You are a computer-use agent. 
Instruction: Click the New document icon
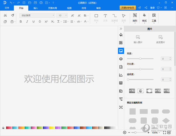point(24,3)
